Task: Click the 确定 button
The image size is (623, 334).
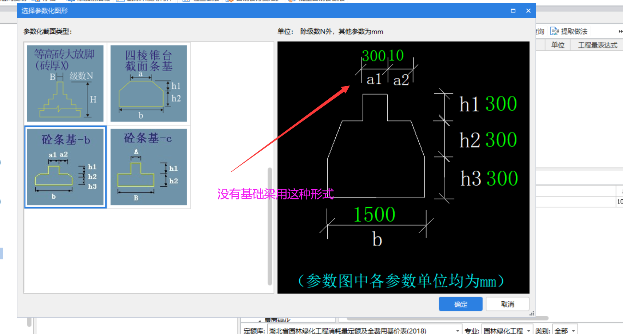Action: click(460, 304)
